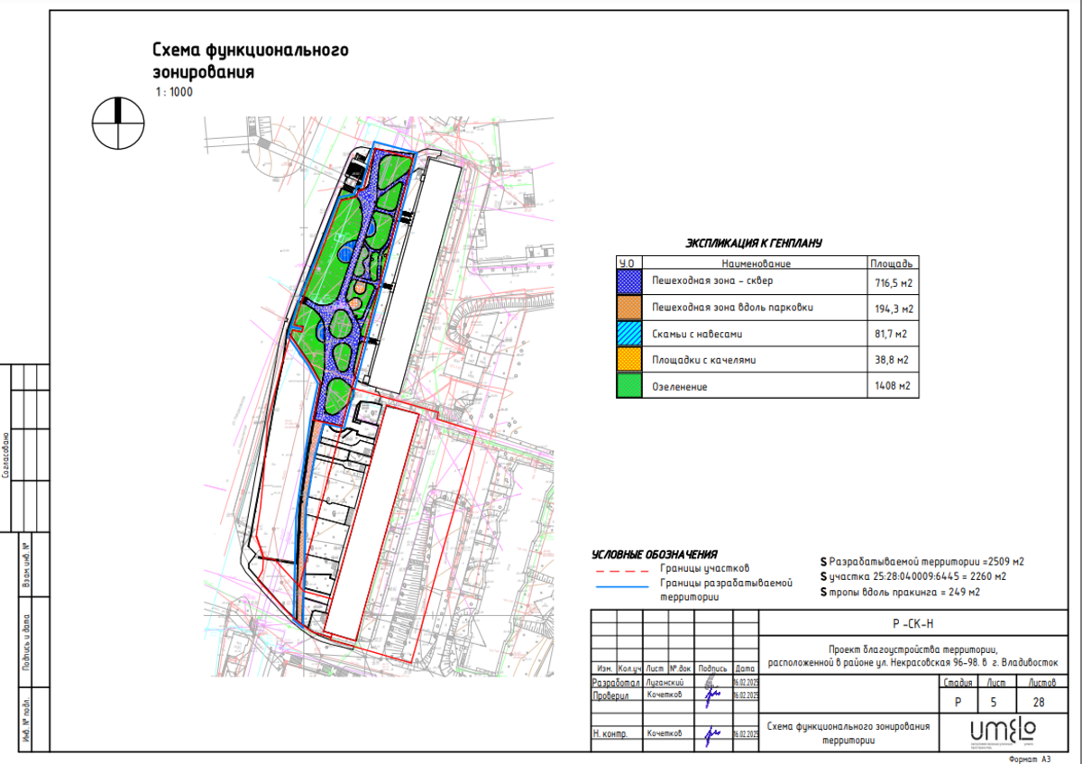Click the 1 : 1000 scale label
This screenshot has width=1082, height=764.
point(173,91)
